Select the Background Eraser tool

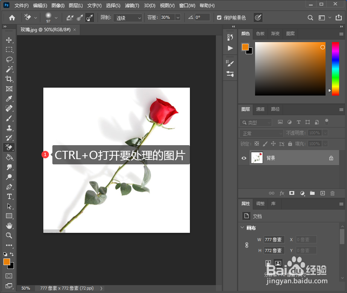9,147
